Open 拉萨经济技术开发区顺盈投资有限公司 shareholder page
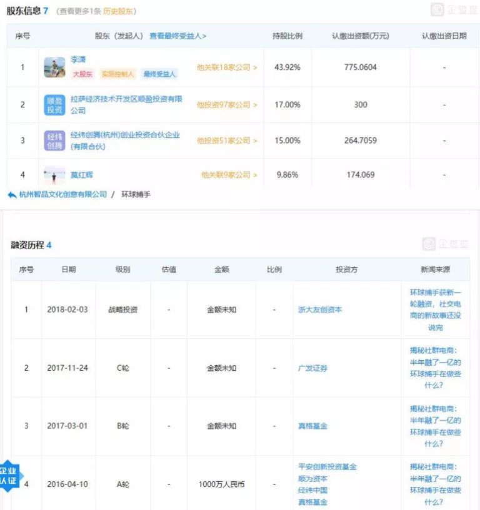Viewport: 480px width, 510px height. tap(126, 105)
